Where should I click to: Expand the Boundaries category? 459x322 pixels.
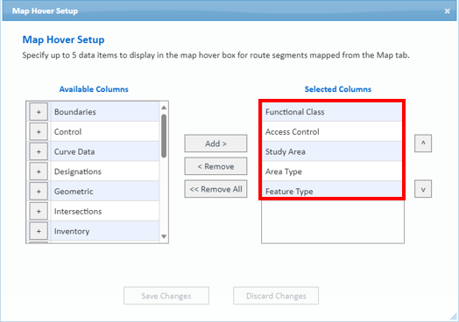click(39, 112)
